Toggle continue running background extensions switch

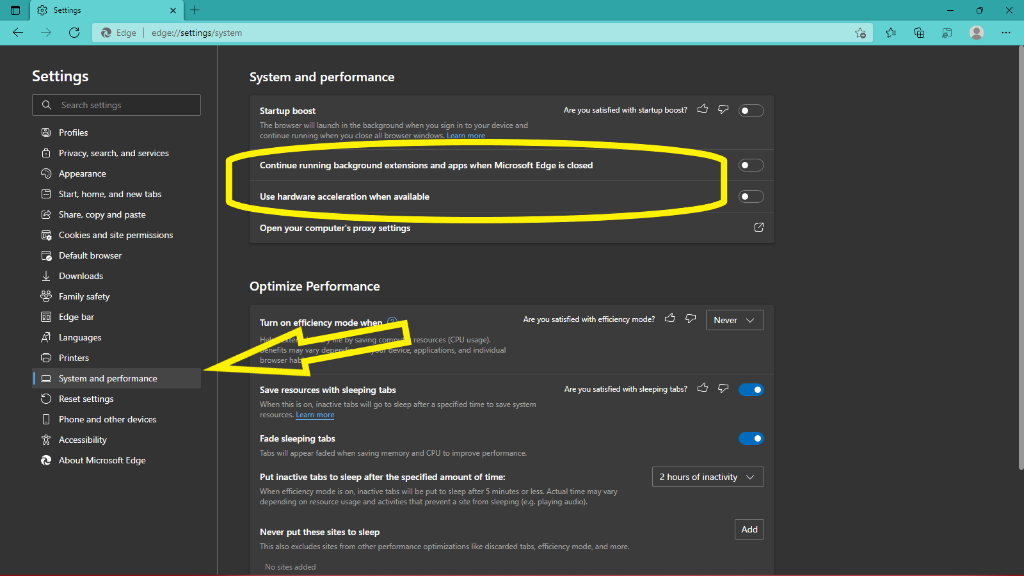(751, 165)
